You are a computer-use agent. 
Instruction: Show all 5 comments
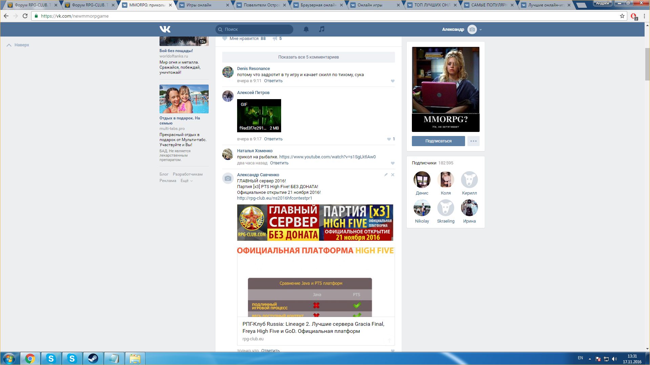click(309, 57)
